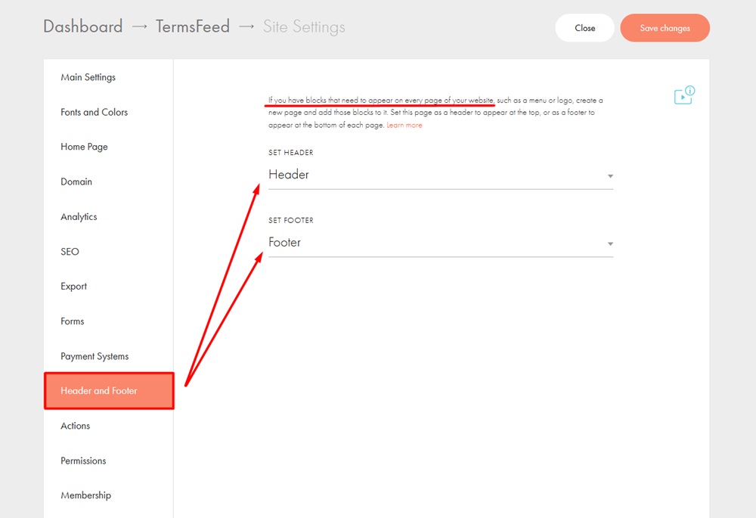Image resolution: width=756 pixels, height=518 pixels.
Task: Navigate to Dashboard breadcrumb
Action: tap(83, 26)
